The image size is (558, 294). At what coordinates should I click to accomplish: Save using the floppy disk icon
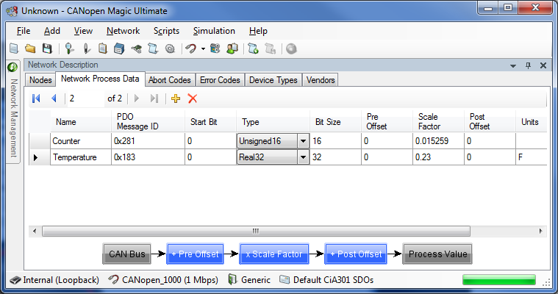coord(46,49)
